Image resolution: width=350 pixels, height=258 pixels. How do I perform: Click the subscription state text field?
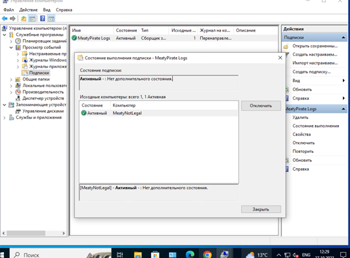[x=158, y=83]
